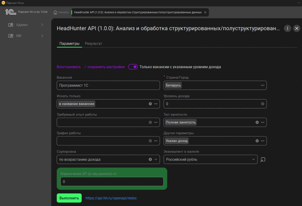Open selection dialog for График работы

[x=156, y=141]
